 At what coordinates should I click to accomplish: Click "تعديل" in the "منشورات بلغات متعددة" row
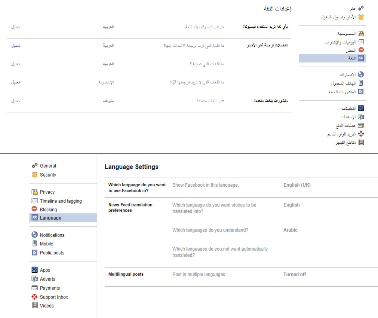(x=16, y=101)
